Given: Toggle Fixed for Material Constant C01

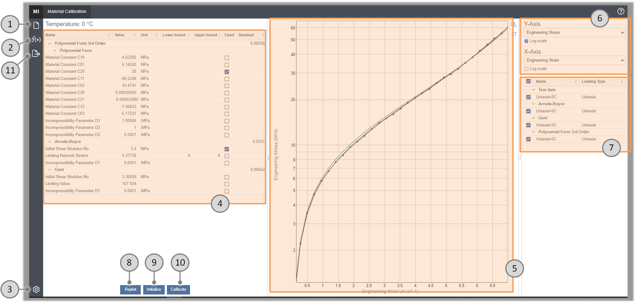Looking at the screenshot, I should tap(227, 65).
